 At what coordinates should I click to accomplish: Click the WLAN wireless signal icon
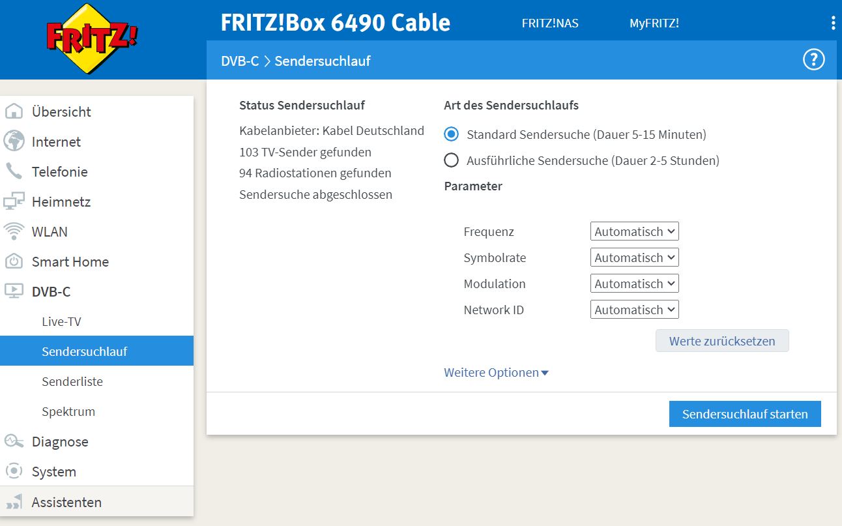pos(14,231)
